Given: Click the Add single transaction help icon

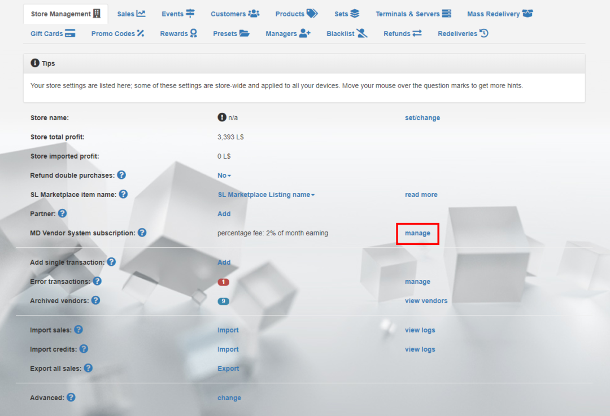Looking at the screenshot, I should (111, 262).
